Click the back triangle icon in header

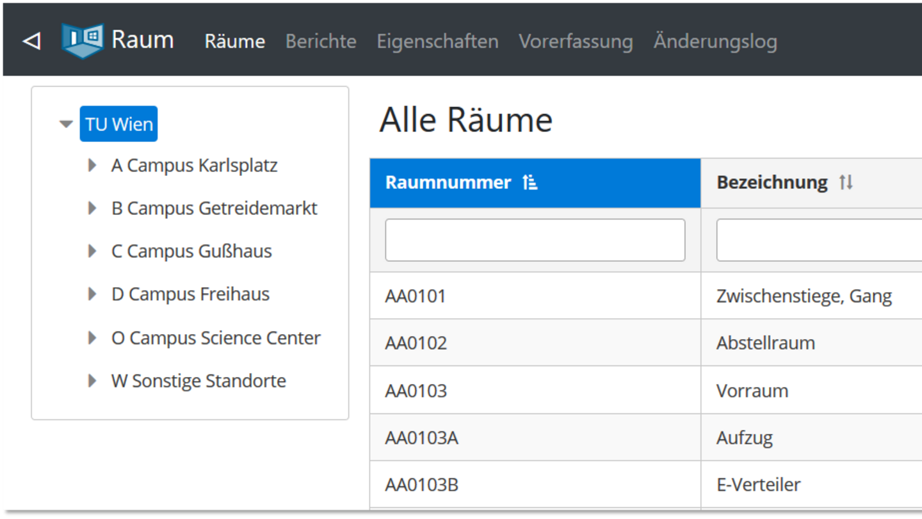(x=31, y=42)
